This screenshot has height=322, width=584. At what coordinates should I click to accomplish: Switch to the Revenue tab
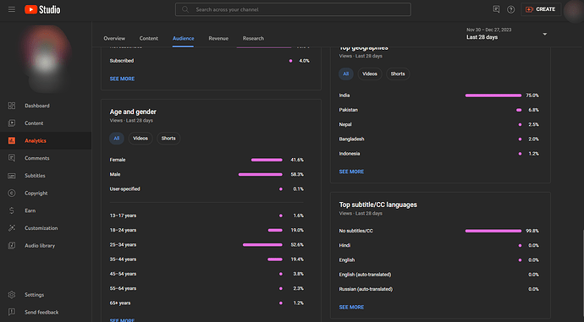[x=218, y=38]
